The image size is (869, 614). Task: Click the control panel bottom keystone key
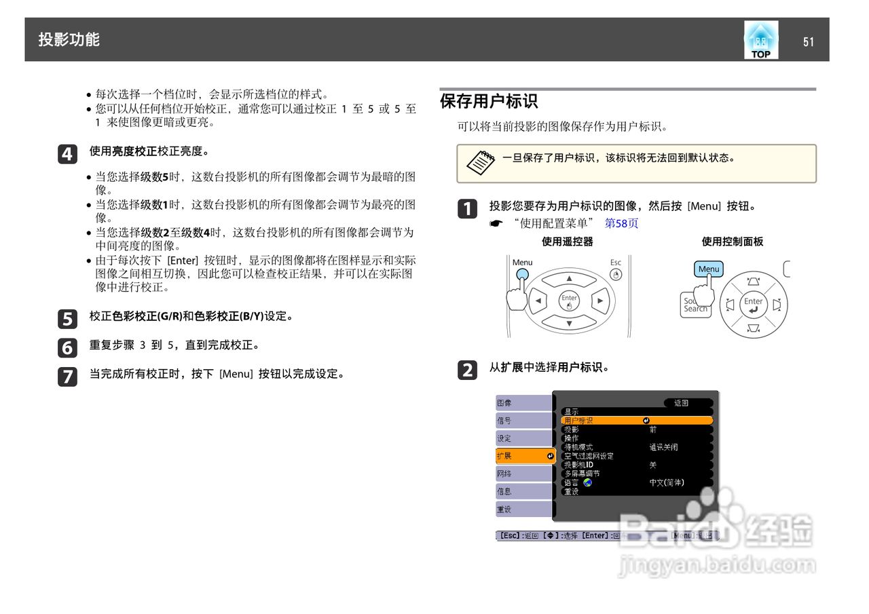click(753, 329)
